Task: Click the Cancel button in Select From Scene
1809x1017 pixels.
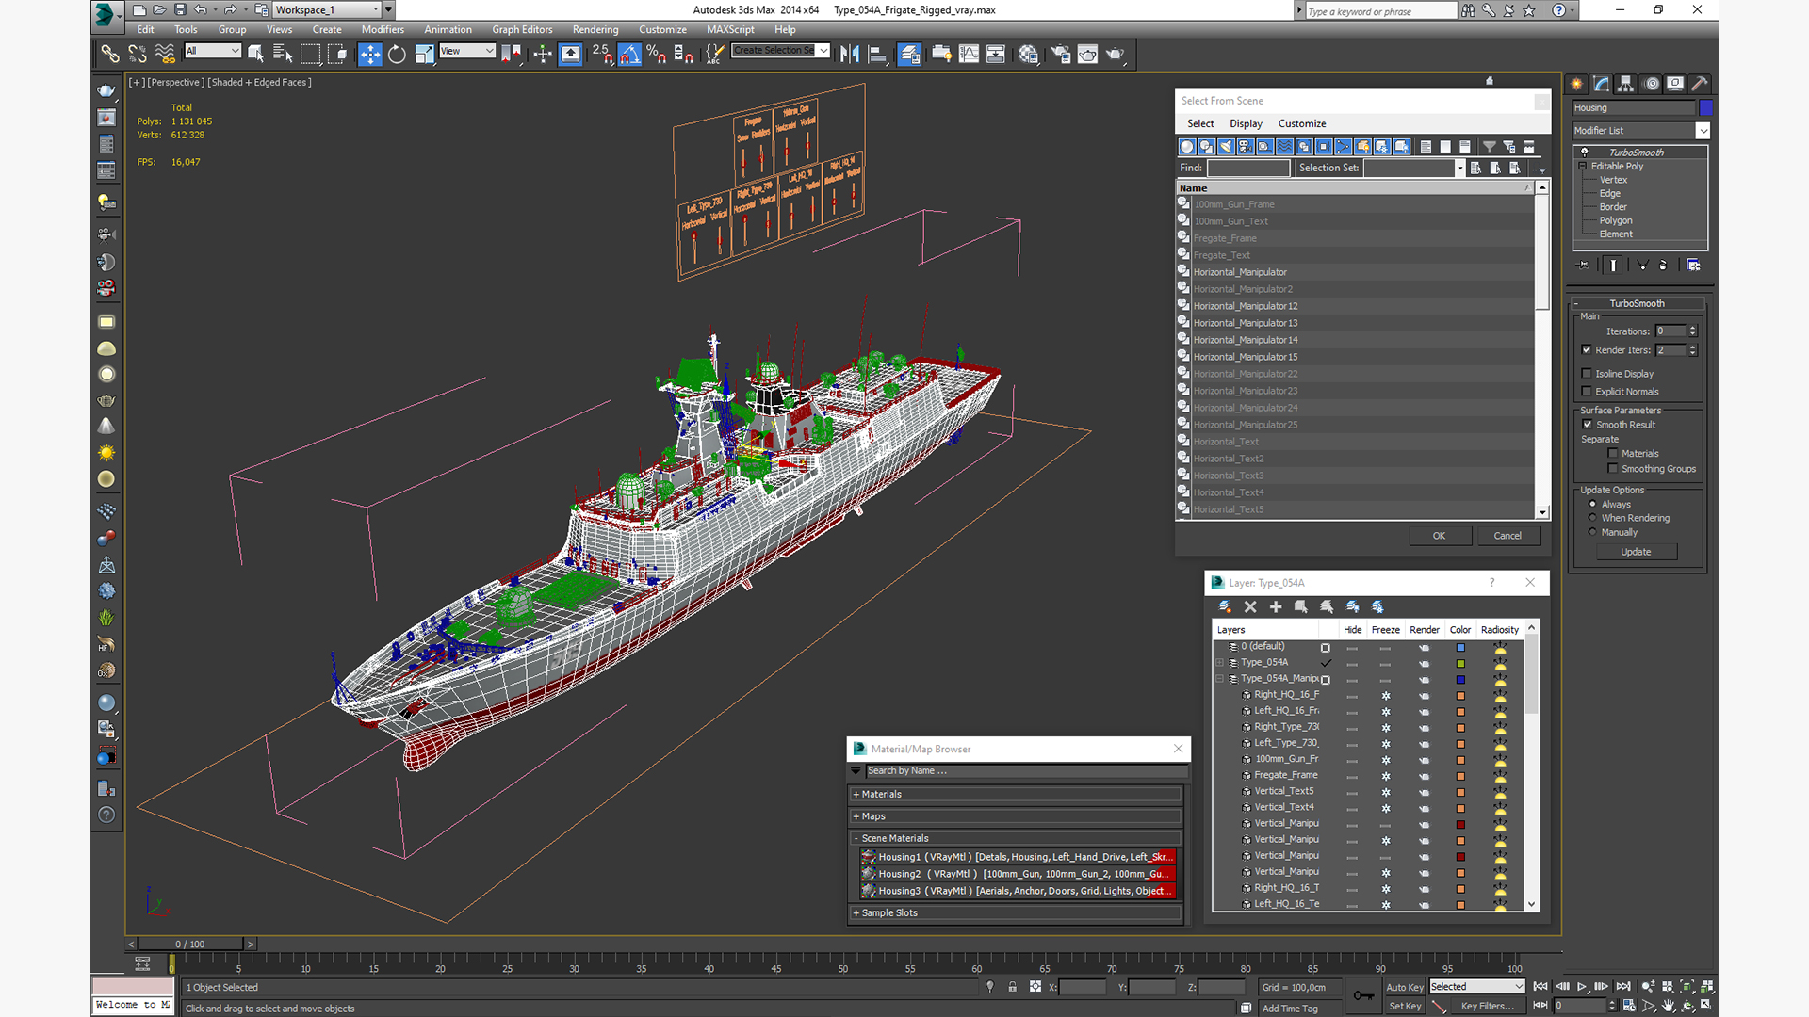Action: tap(1507, 535)
